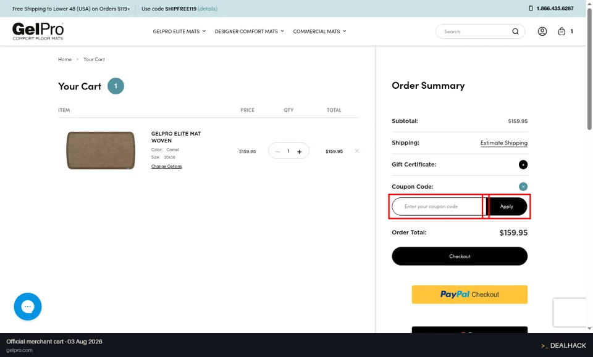Open the GelPro Elite Mat Woven title
The height and width of the screenshot is (357, 593).
176,137
